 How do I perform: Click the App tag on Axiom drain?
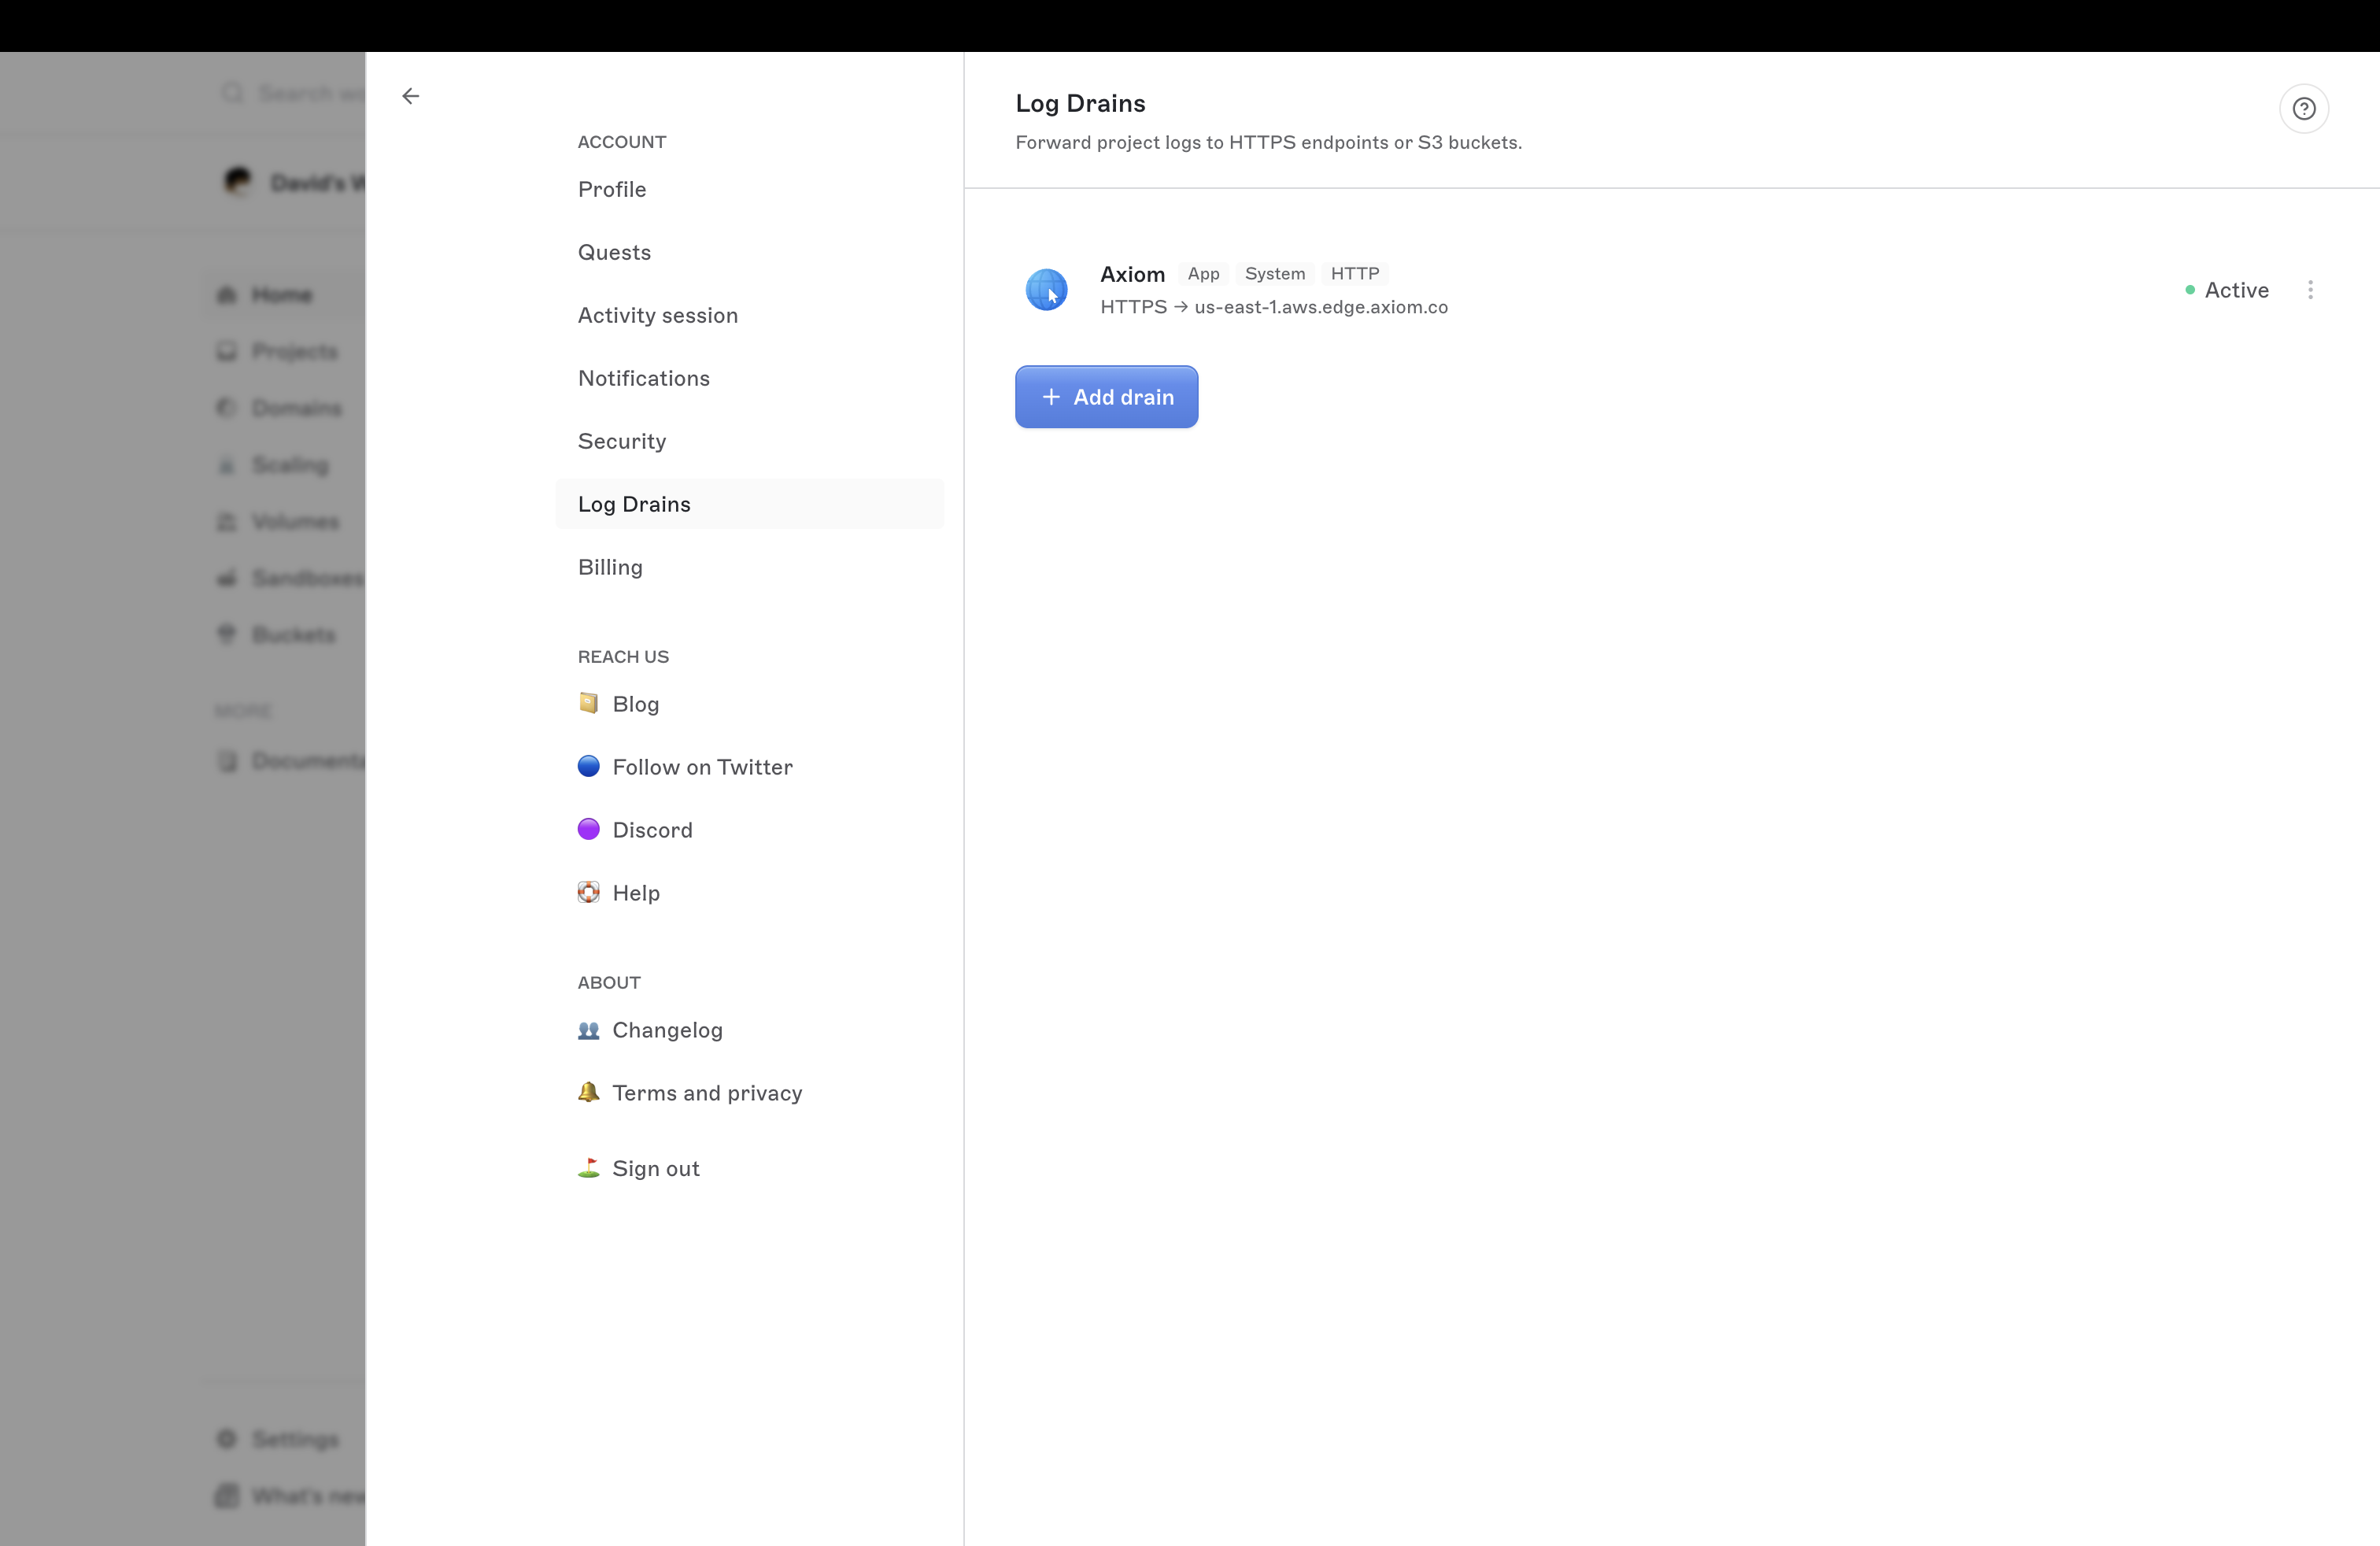tap(1203, 274)
